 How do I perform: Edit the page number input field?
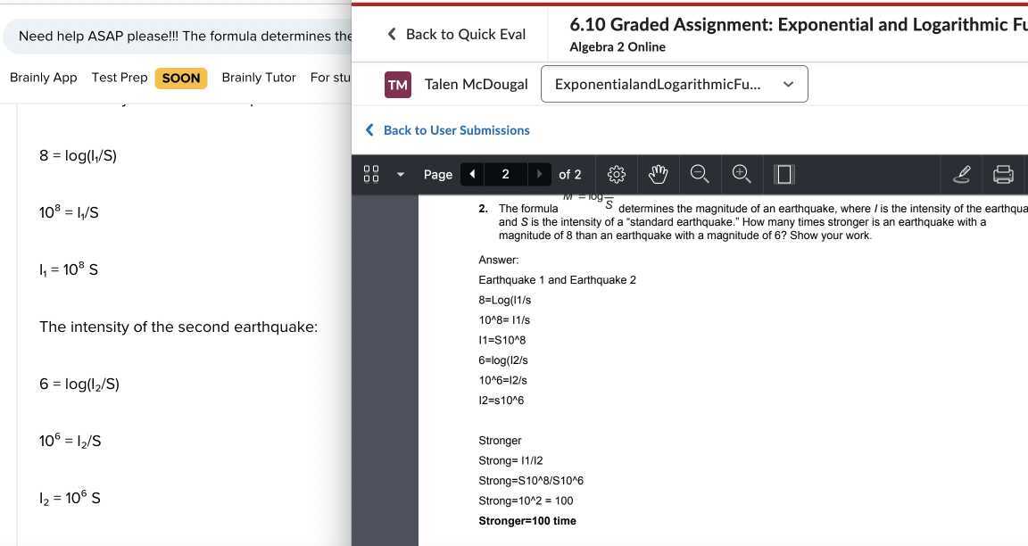coord(505,174)
